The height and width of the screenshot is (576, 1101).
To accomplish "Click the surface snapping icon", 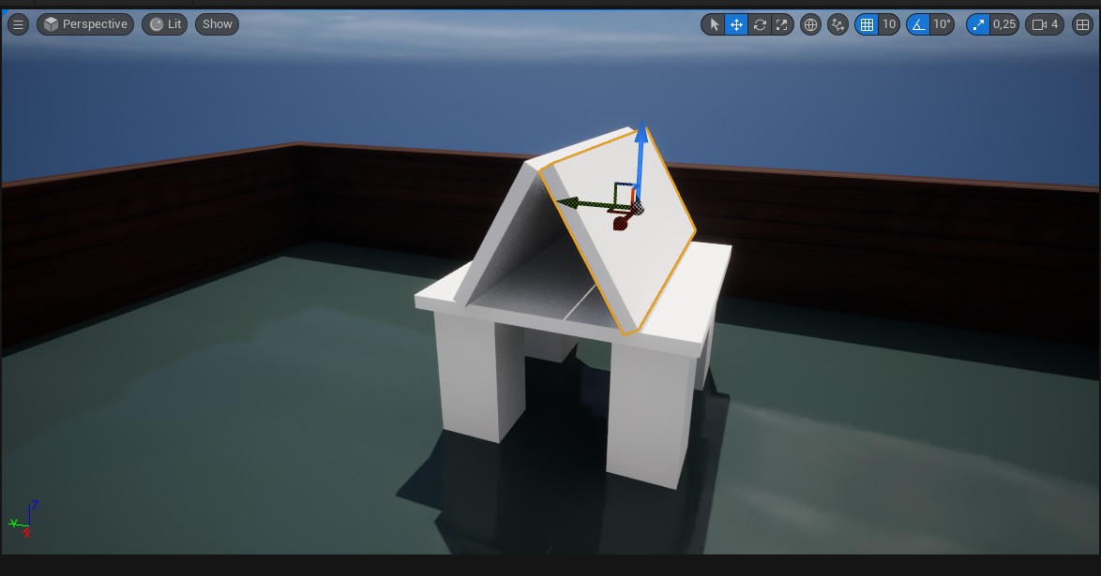I will click(x=837, y=24).
